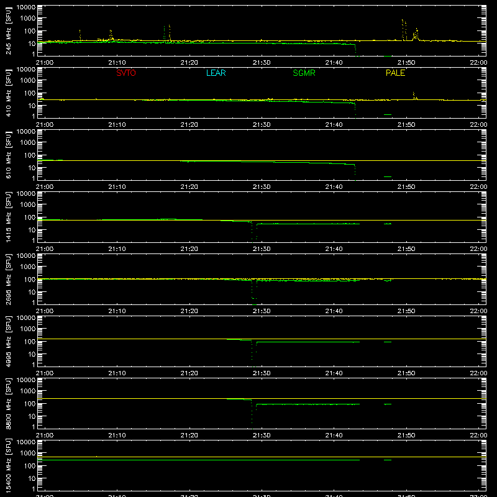The height and width of the screenshot is (497, 497).
Task: Click the yellow PALE station label
Action: (395, 73)
